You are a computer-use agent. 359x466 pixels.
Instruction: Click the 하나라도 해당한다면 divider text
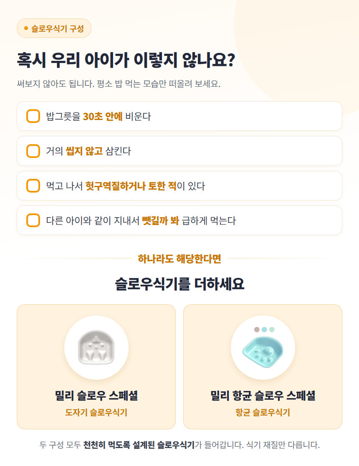point(179,259)
